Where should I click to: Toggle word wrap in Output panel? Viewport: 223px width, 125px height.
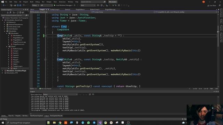click(x=93, y=94)
